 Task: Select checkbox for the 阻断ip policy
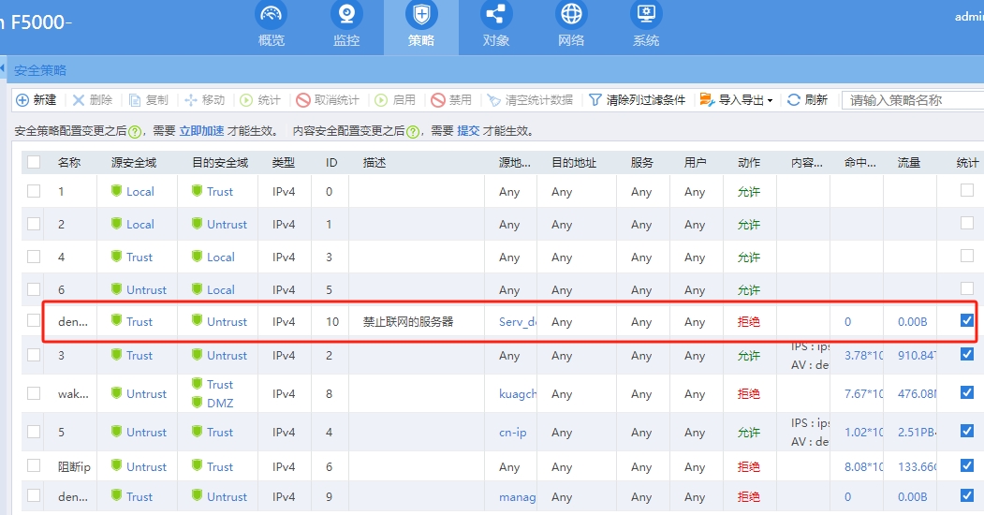(x=34, y=465)
